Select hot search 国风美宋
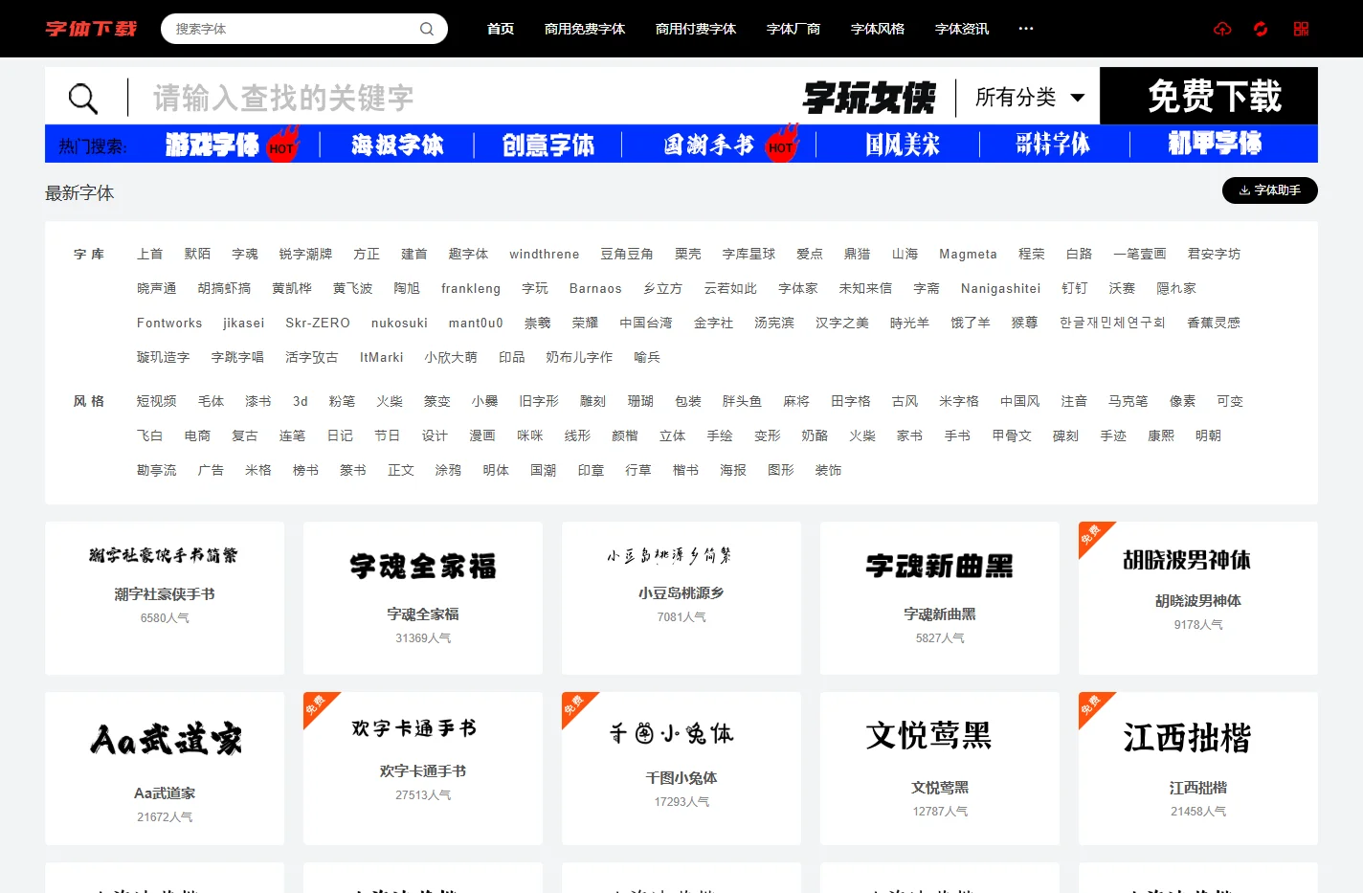The width and height of the screenshot is (1363, 893). (x=903, y=145)
